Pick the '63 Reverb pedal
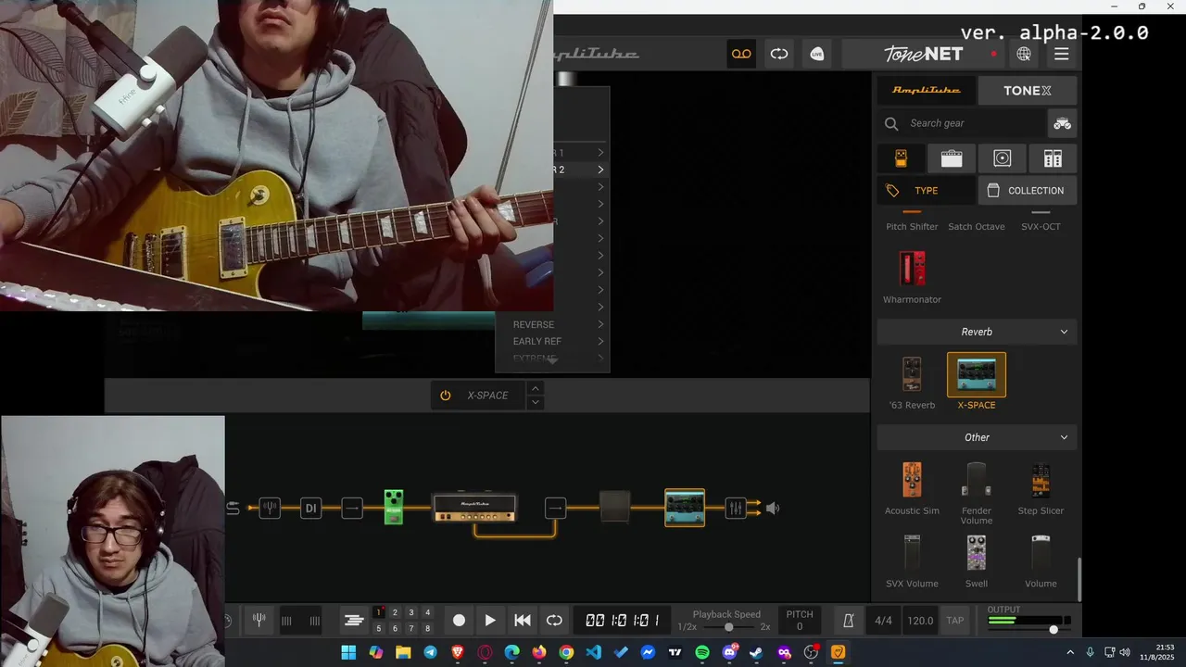1186x667 pixels. pyautogui.click(x=912, y=382)
